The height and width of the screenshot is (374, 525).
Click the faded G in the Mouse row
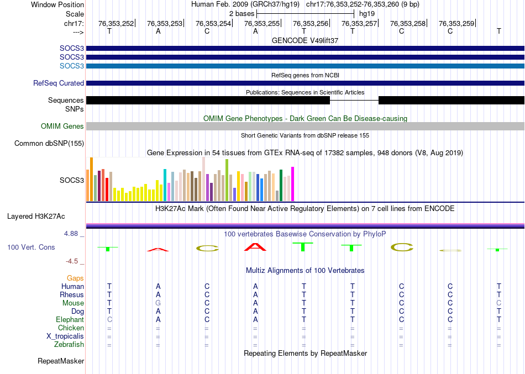158,303
